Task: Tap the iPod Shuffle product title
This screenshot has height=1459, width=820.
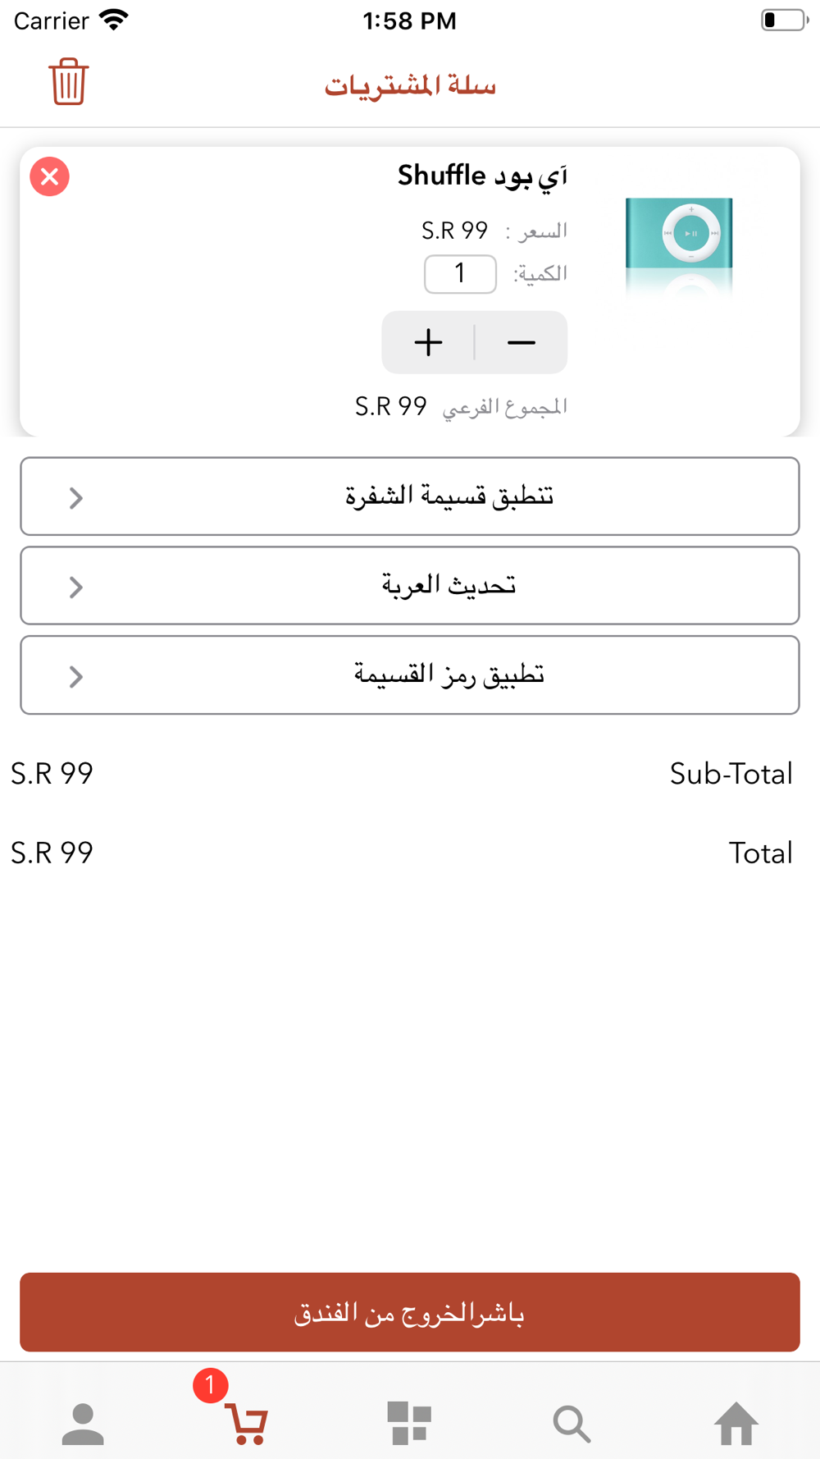Action: [x=482, y=176]
